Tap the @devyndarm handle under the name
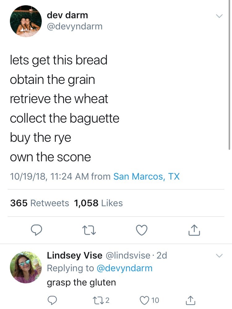232x309 pixels. (x=75, y=27)
